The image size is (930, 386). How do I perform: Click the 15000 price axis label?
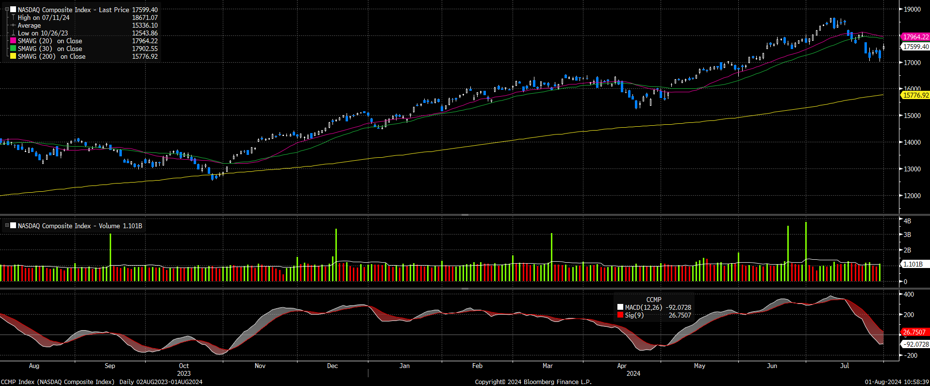pos(912,116)
